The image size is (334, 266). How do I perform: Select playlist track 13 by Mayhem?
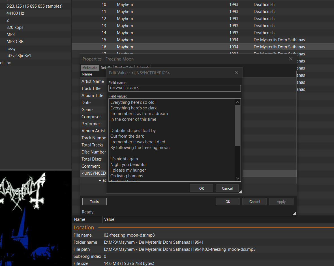point(203,25)
